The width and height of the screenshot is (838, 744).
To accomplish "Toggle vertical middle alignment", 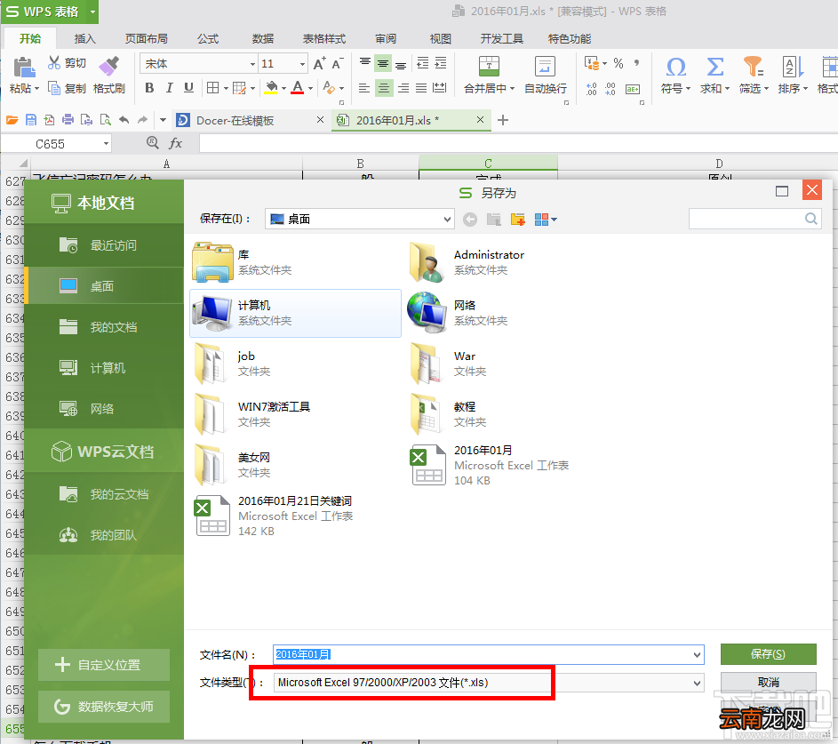I will click(x=383, y=64).
